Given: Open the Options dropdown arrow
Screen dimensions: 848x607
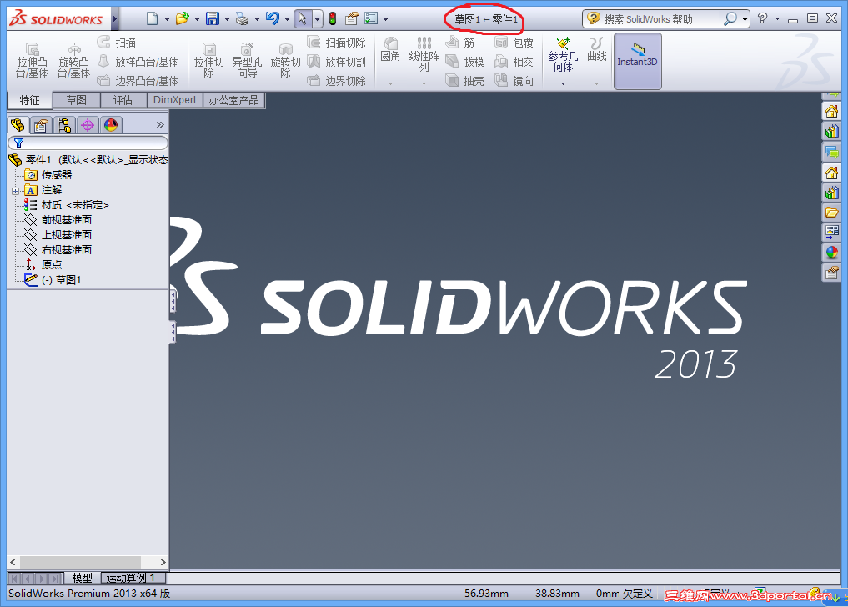Looking at the screenshot, I should tap(385, 19).
